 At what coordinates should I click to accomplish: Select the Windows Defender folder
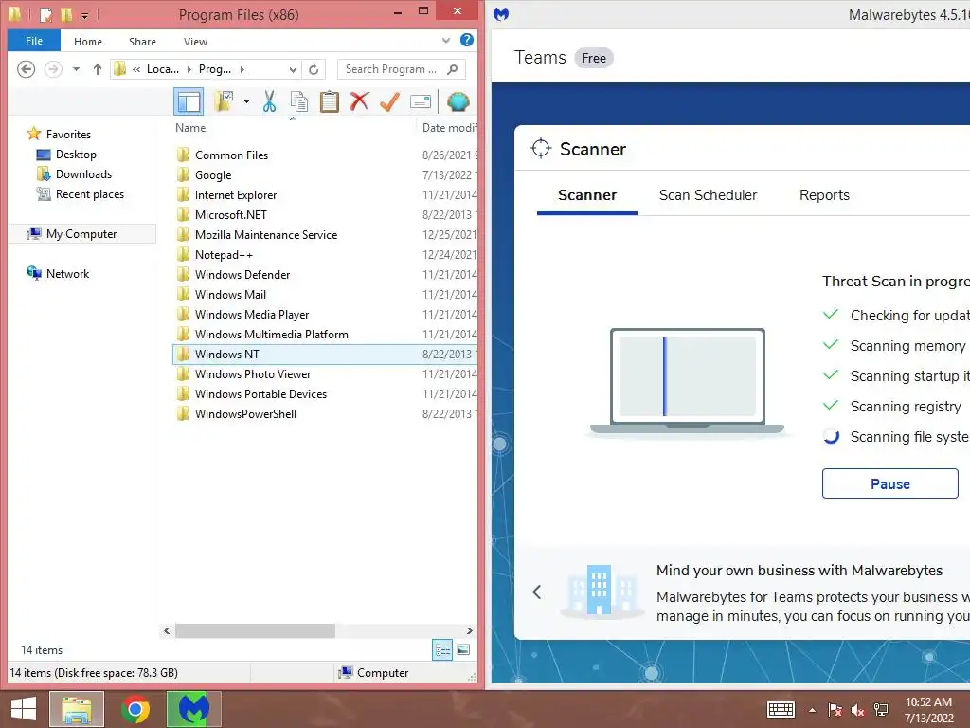(242, 274)
